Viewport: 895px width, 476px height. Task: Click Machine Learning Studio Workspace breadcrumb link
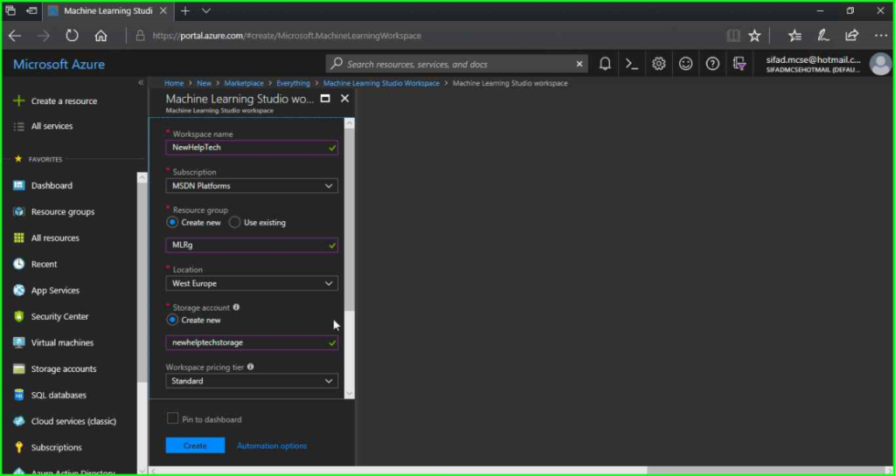tap(381, 83)
